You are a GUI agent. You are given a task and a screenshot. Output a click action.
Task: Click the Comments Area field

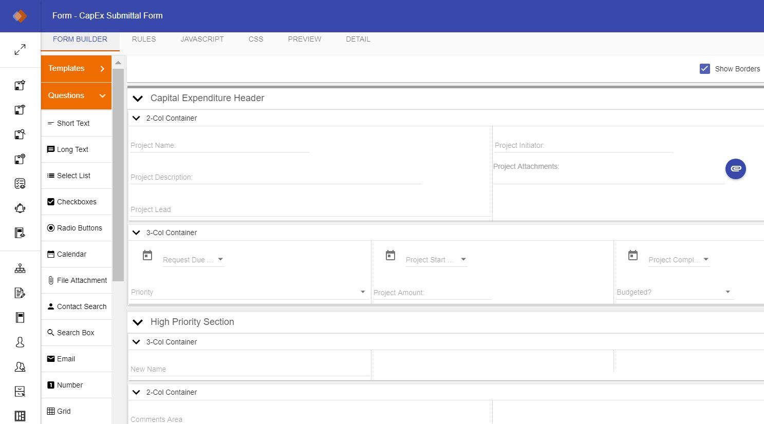pyautogui.click(x=310, y=419)
